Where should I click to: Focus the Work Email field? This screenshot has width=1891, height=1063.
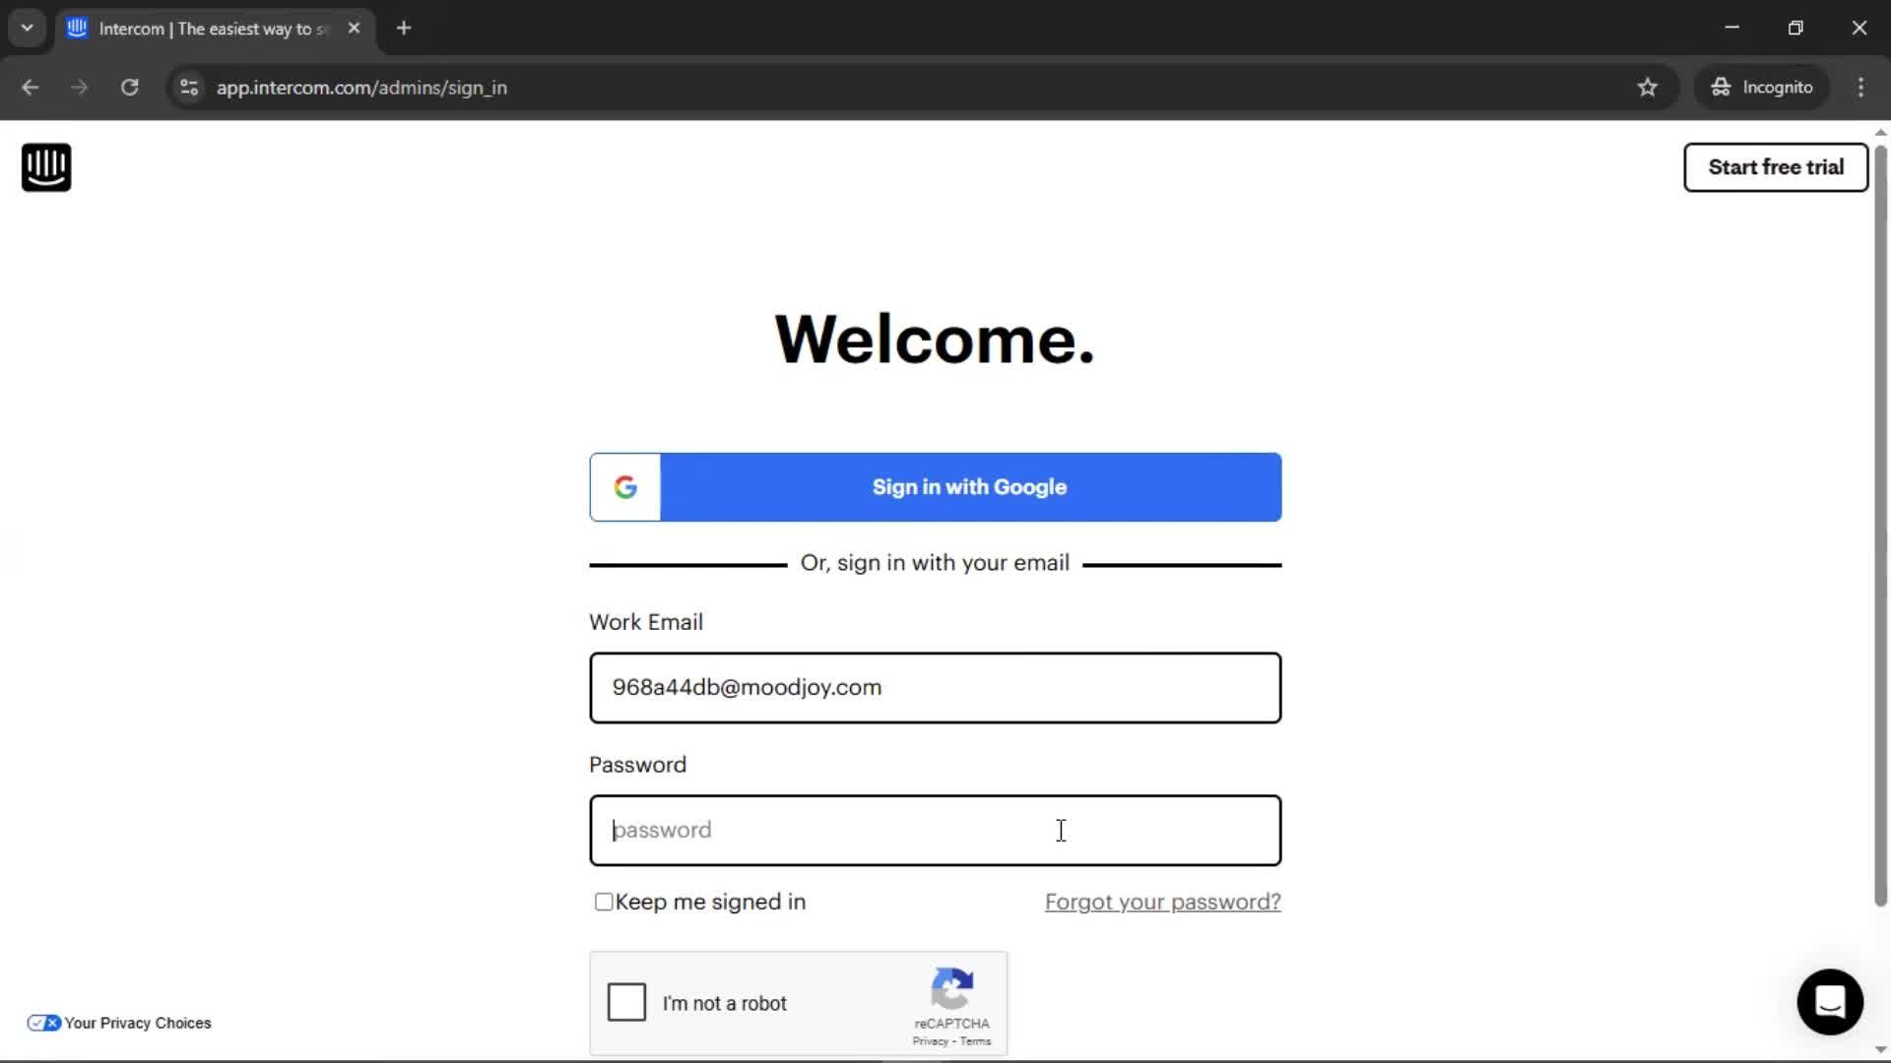point(936,688)
